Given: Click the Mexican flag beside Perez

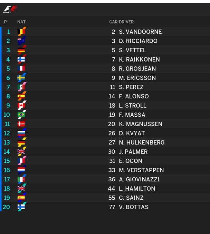Looking at the screenshot, I should 21,87.
